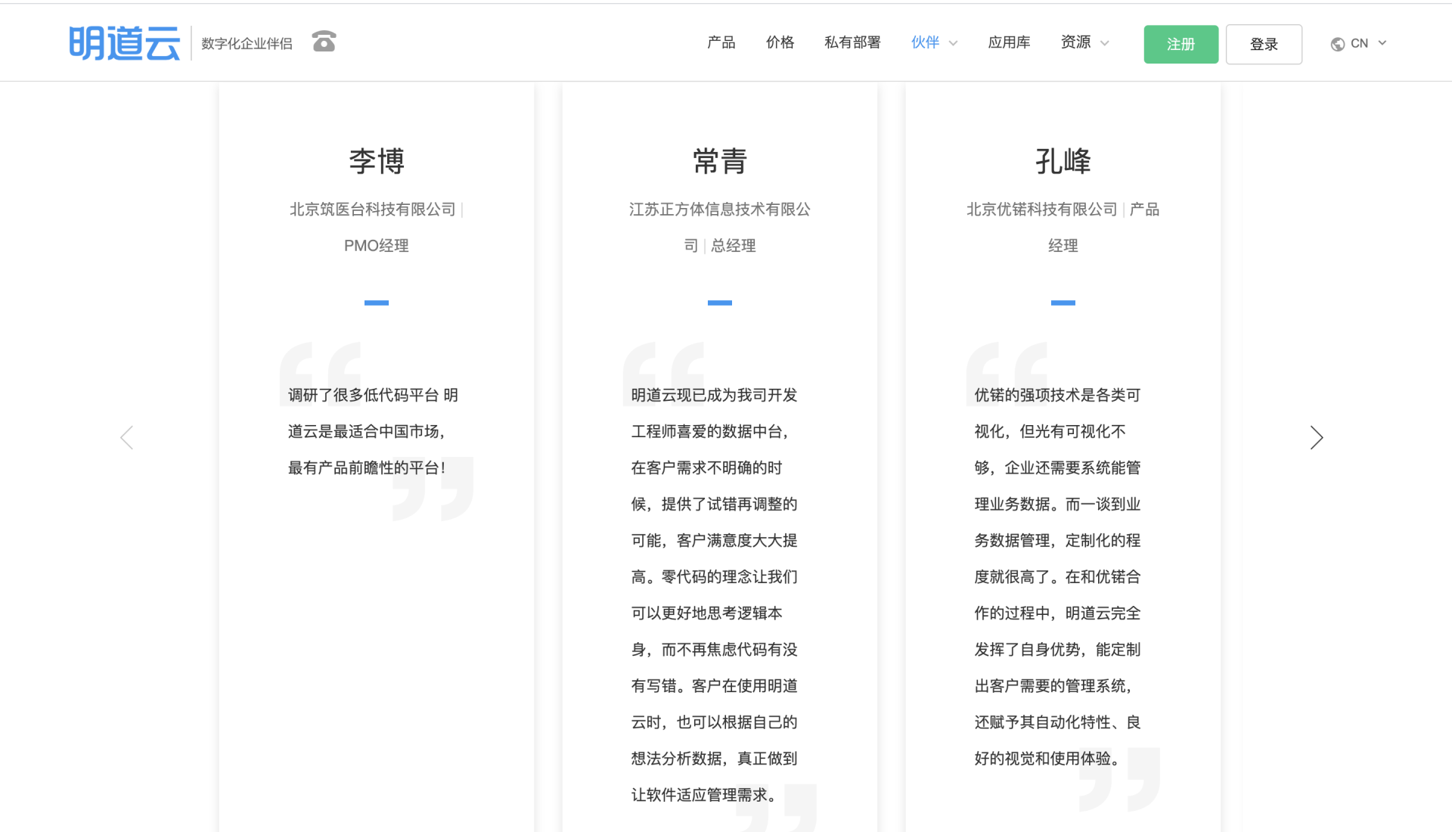Open the 应用库 page
This screenshot has width=1452, height=832.
coord(1009,42)
